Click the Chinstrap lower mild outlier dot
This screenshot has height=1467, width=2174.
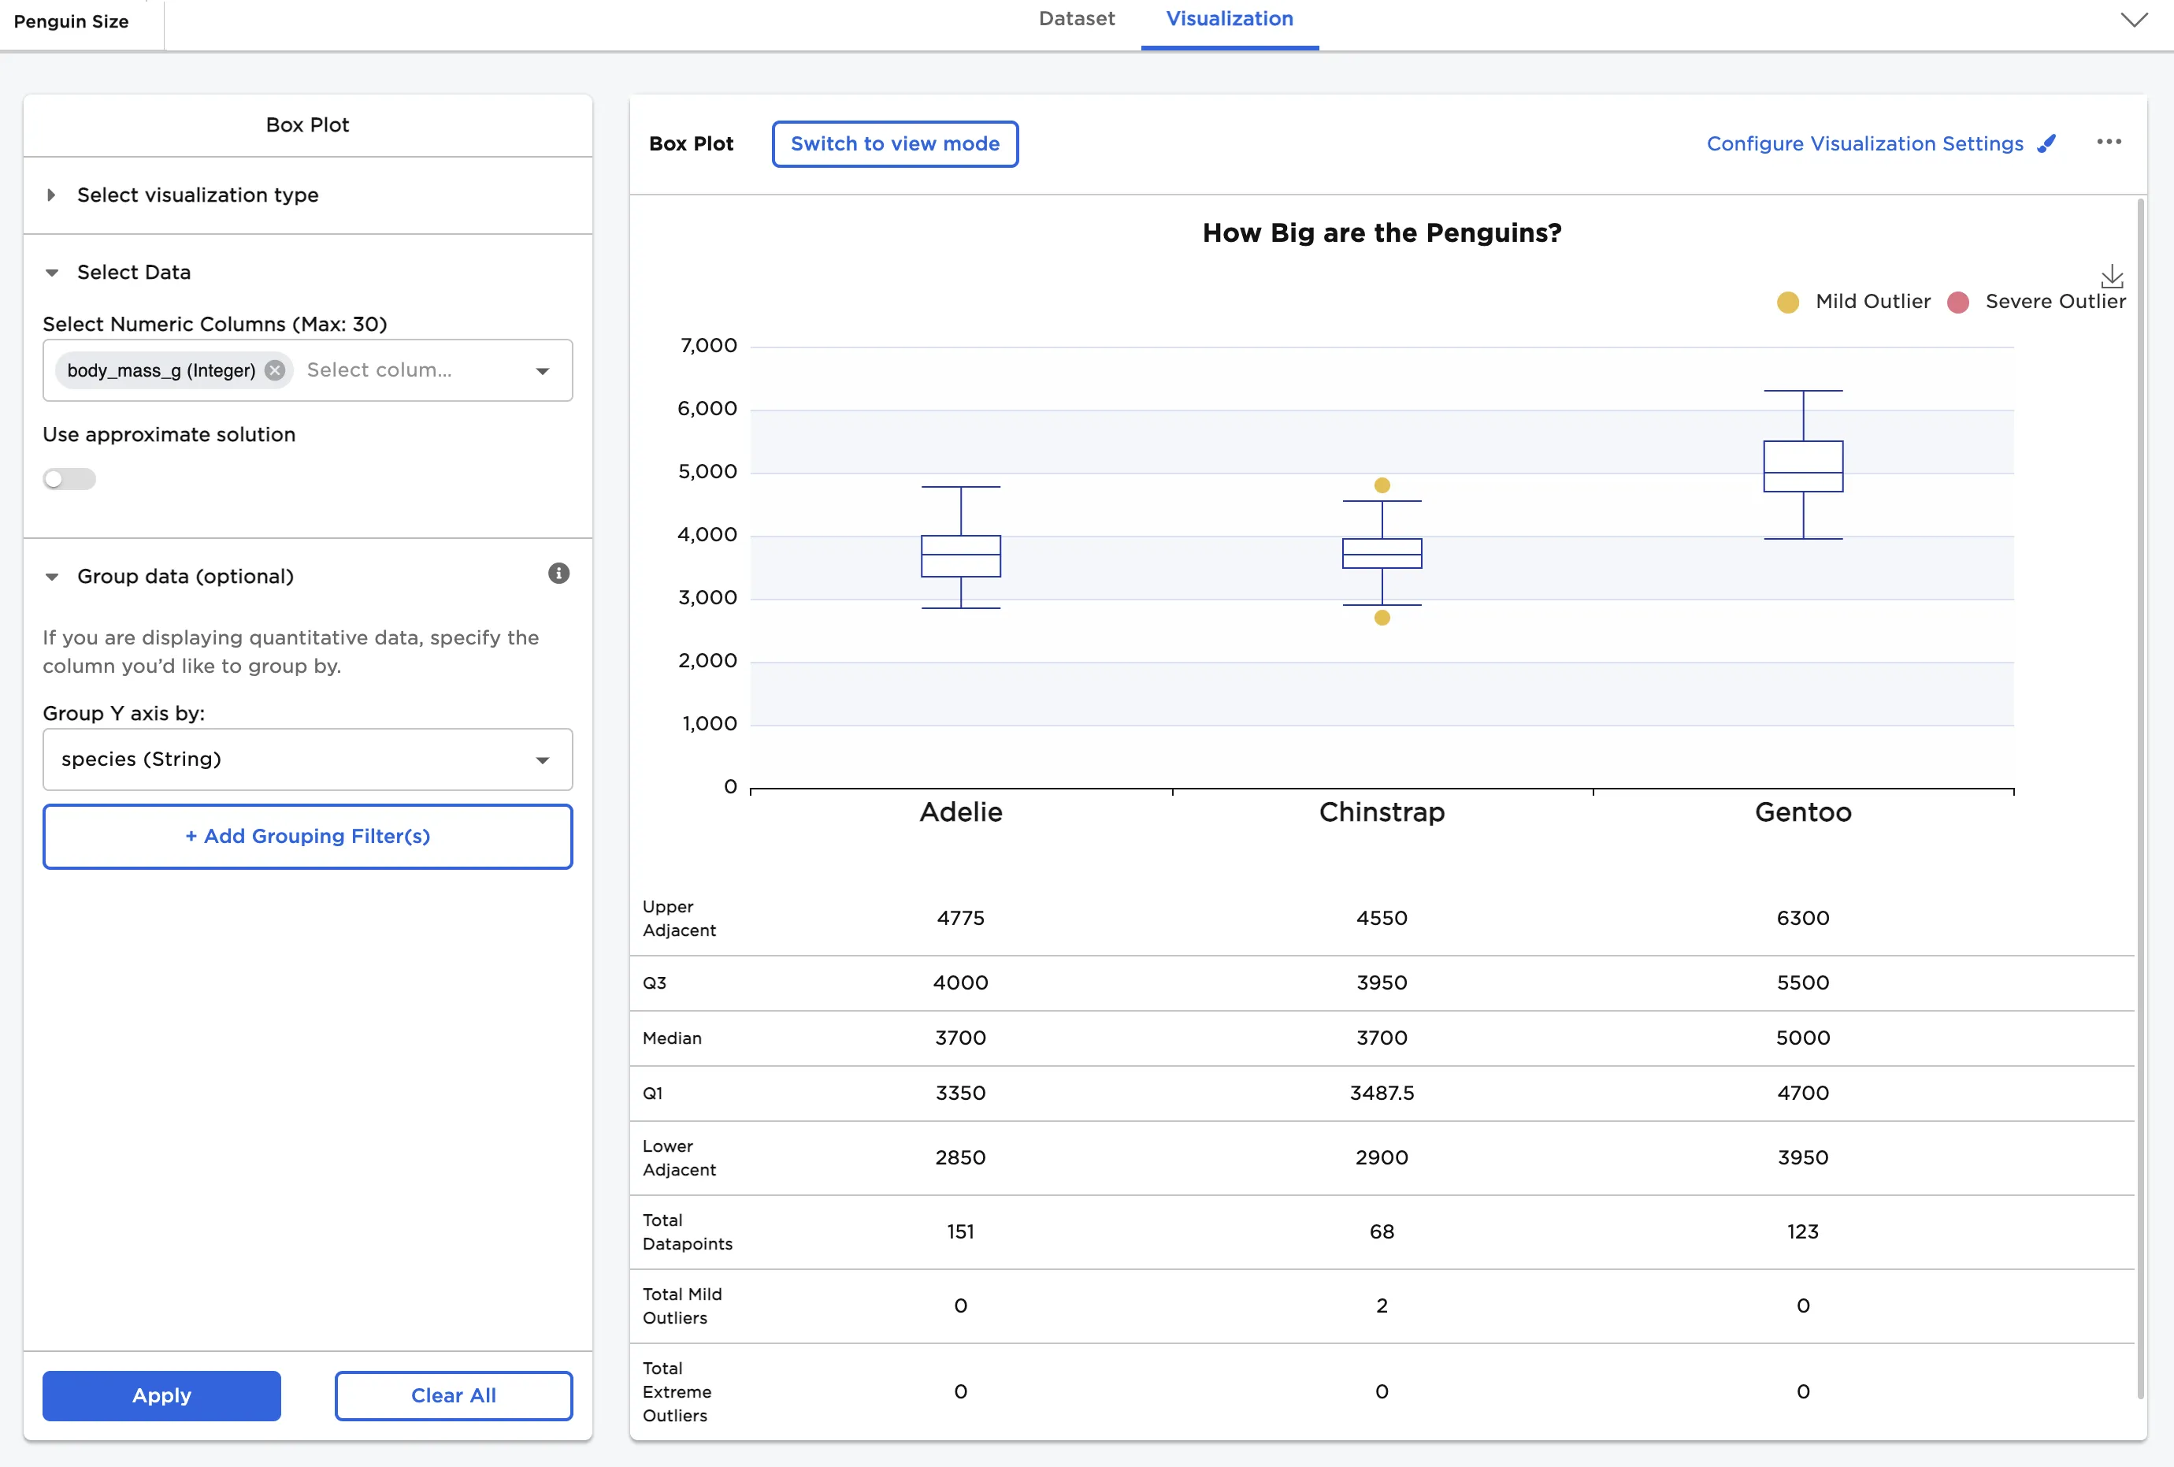[x=1382, y=618]
